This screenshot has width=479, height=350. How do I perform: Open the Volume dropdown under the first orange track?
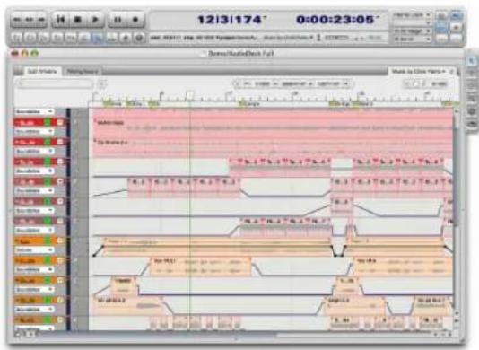tap(34, 250)
